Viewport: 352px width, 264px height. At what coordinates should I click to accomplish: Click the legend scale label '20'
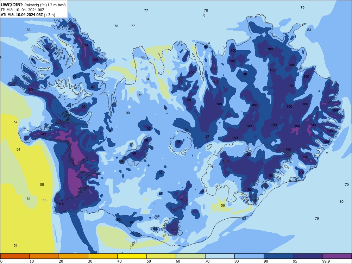click(61, 261)
